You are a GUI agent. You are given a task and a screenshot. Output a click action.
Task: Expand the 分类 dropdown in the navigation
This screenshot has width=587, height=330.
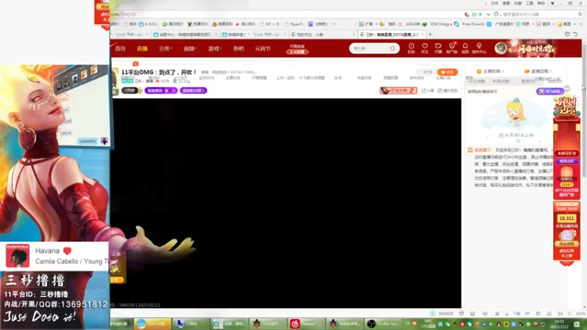[x=165, y=48]
